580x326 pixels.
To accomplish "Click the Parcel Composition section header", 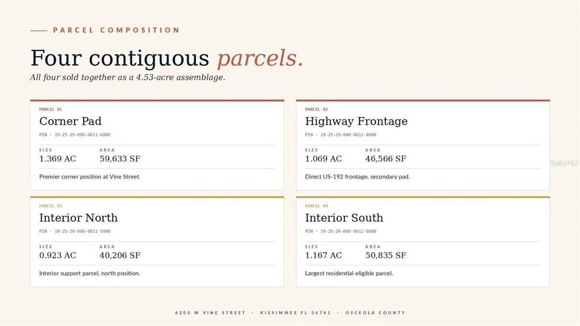I will coord(116,30).
